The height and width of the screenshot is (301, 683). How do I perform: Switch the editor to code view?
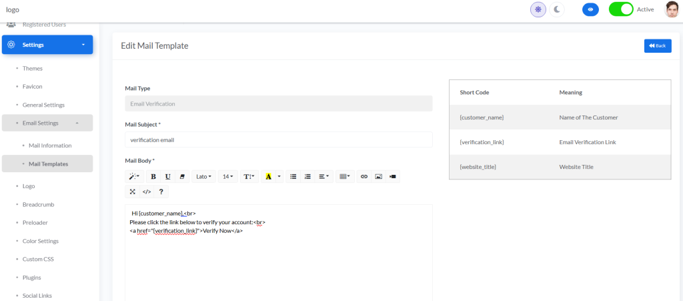coord(147,192)
